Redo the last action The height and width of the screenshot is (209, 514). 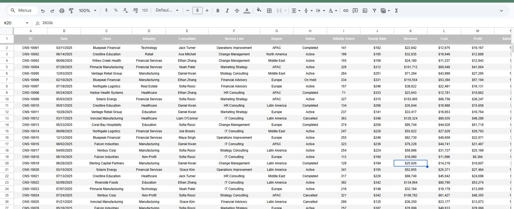click(52, 11)
